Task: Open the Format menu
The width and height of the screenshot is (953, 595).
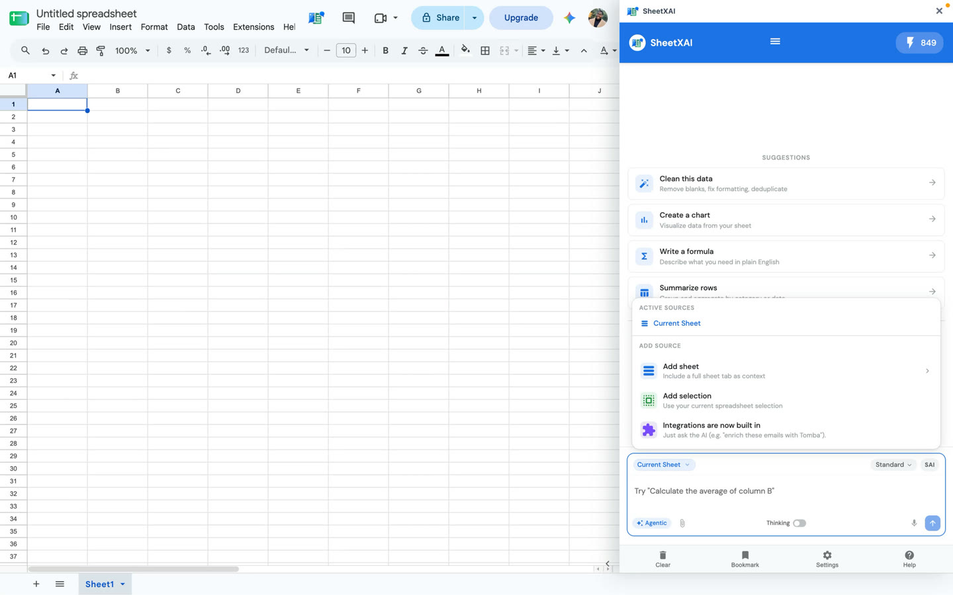Action: 154,27
